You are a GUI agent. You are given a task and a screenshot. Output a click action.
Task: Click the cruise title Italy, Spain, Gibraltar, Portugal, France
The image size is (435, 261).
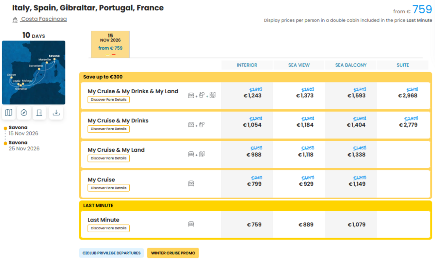pyautogui.click(x=88, y=8)
